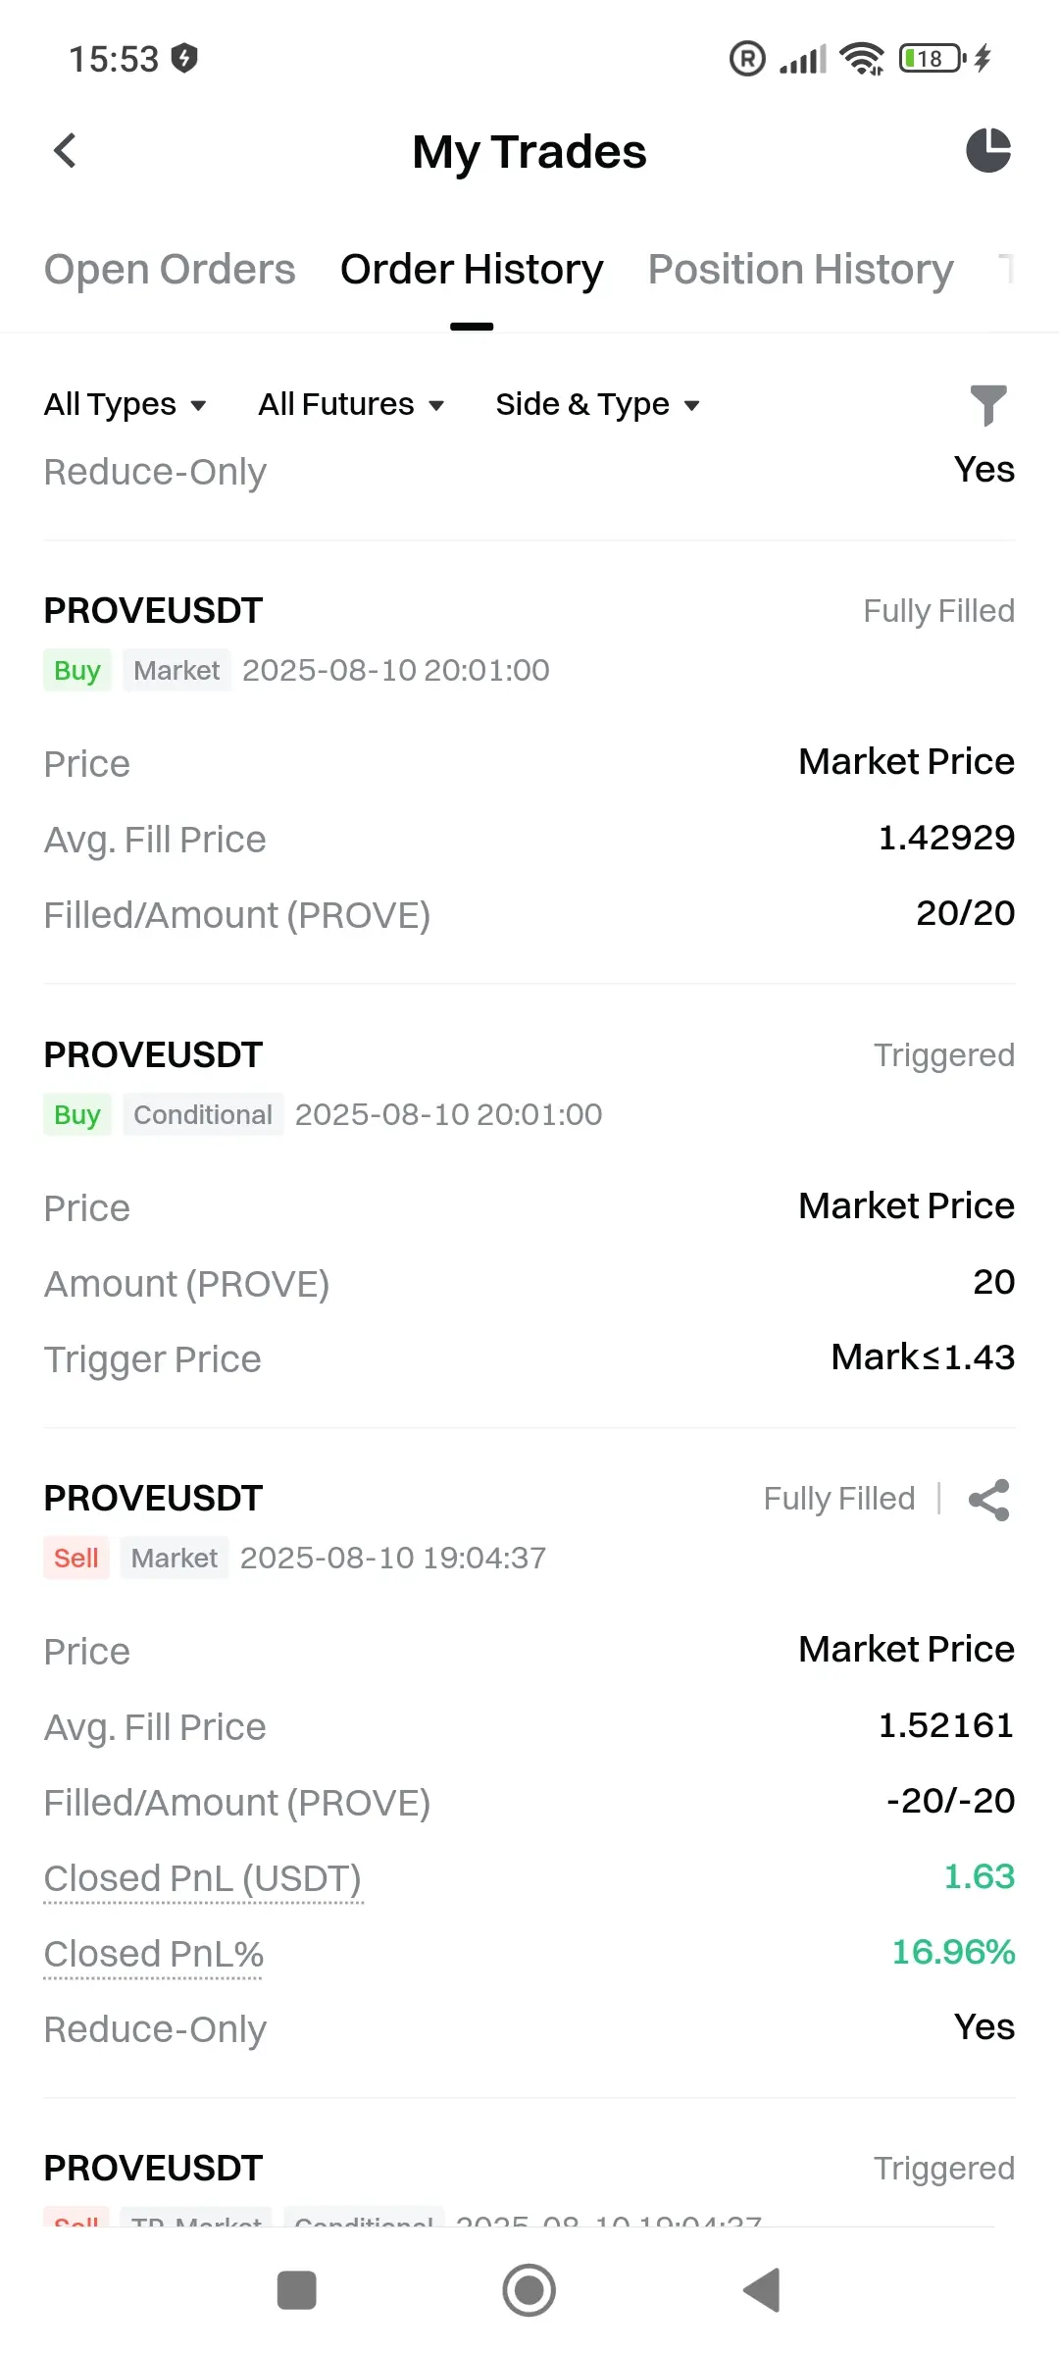This screenshot has width=1059, height=2354.
Task: Switch to the Position History tab
Action: [x=801, y=270]
